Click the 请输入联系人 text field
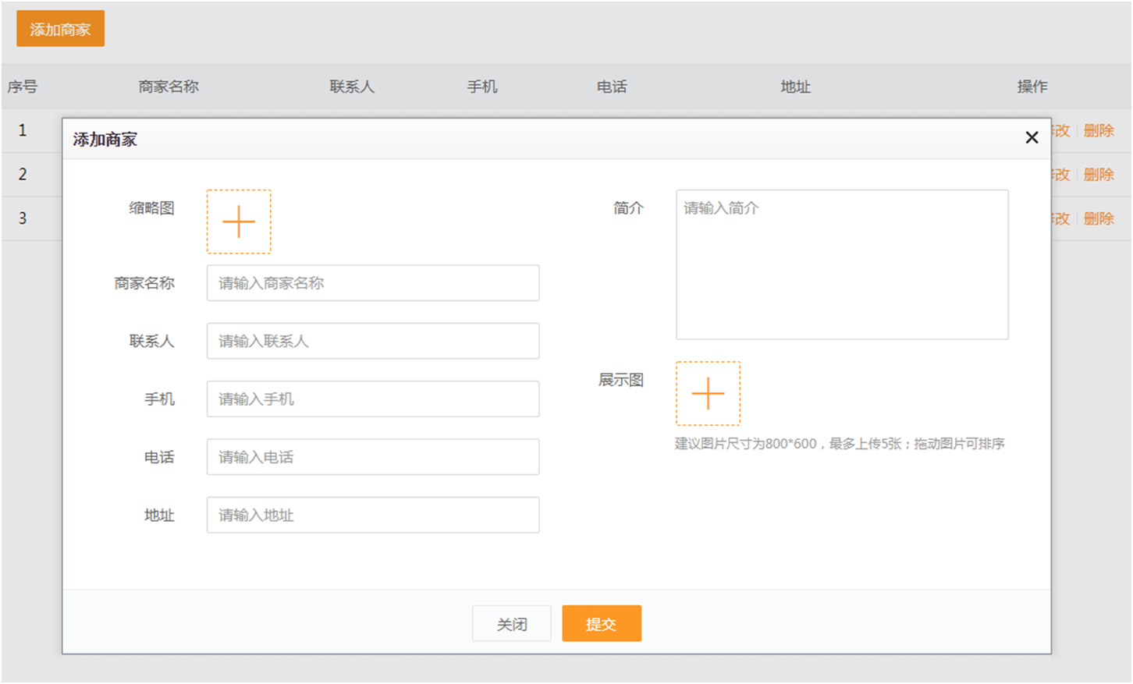Viewport: 1133px width, 684px height. [372, 341]
